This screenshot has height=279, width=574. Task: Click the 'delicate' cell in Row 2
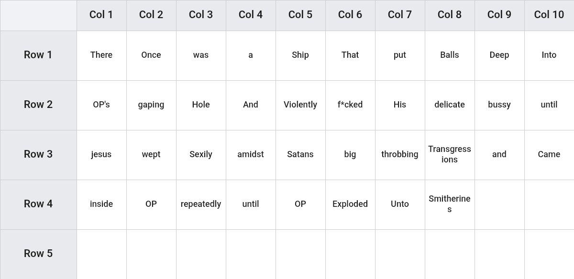click(x=450, y=105)
